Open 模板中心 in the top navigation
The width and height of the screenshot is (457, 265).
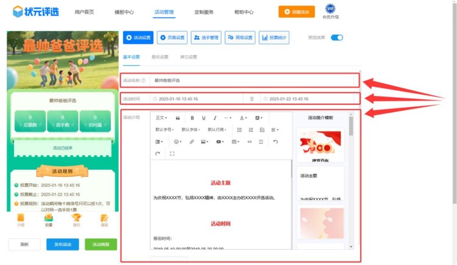124,12
